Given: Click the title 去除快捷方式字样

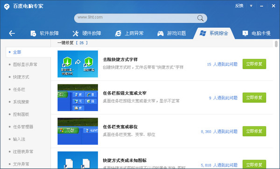Looking at the screenshot, I should [x=120, y=59].
